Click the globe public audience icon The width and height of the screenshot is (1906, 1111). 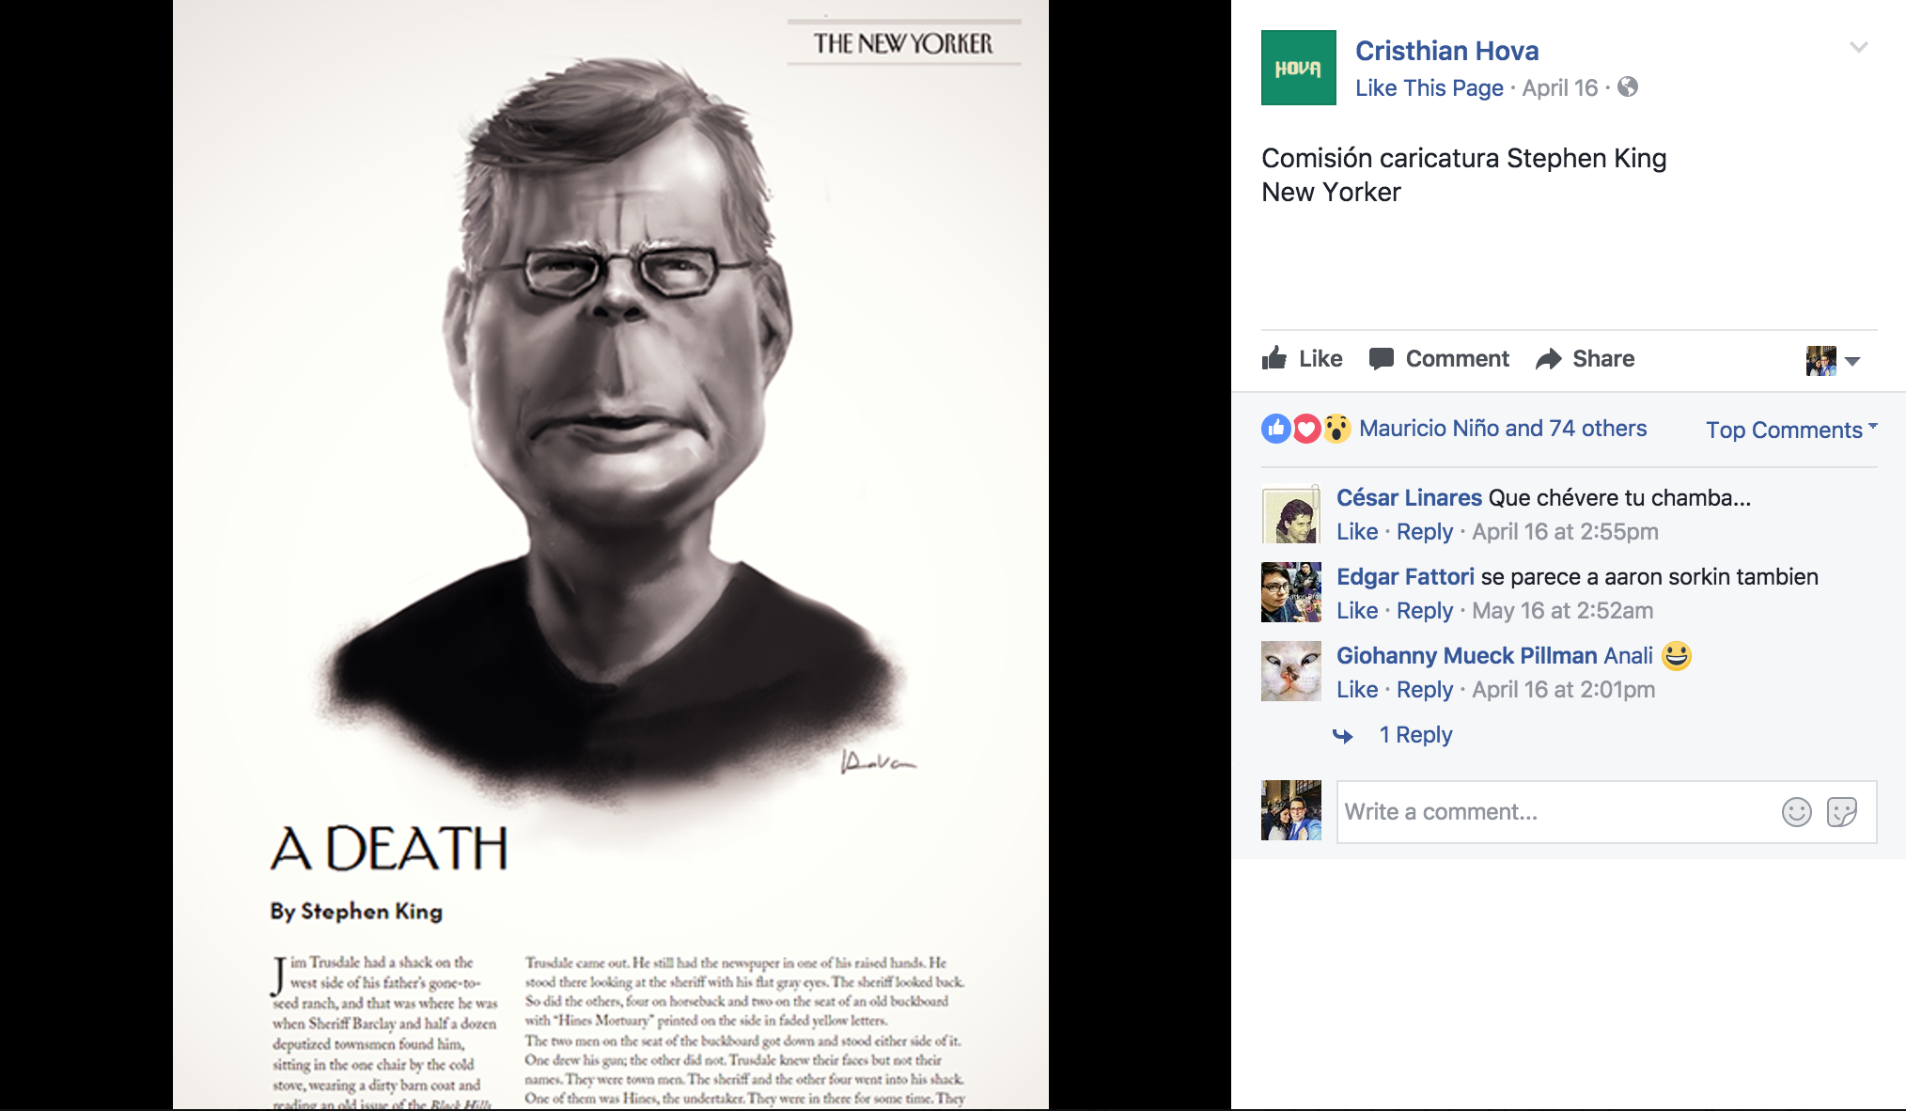pos(1628,87)
